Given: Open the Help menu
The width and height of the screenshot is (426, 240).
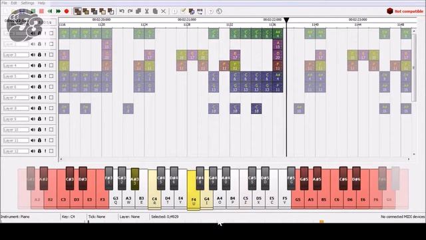Looking at the screenshot, I should [x=41, y=3].
